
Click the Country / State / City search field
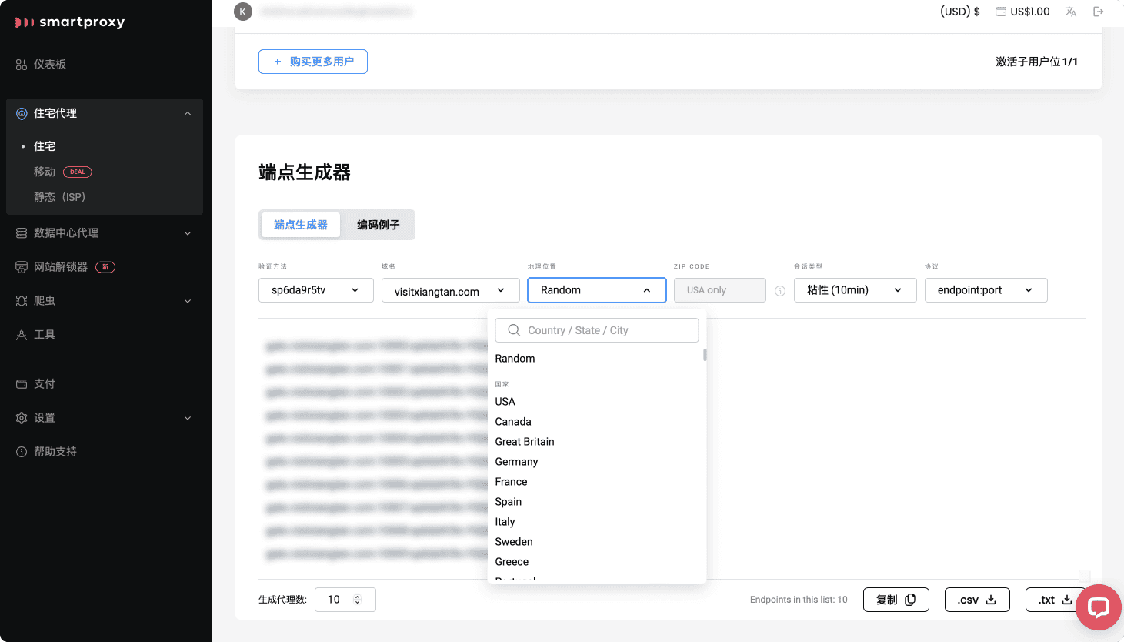597,330
